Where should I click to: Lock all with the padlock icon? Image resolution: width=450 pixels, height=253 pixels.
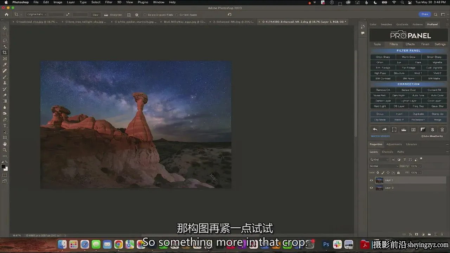[398, 173]
